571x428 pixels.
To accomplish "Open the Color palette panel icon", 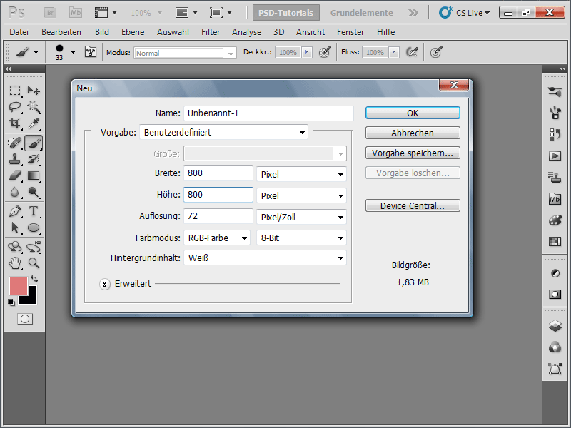I will pyautogui.click(x=555, y=220).
